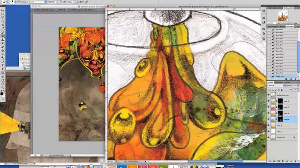Switch to the Layers tab
300x168 pixels.
[270, 82]
